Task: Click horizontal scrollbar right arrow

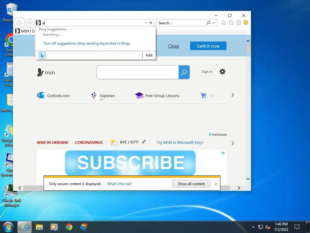Action: click(x=239, y=188)
